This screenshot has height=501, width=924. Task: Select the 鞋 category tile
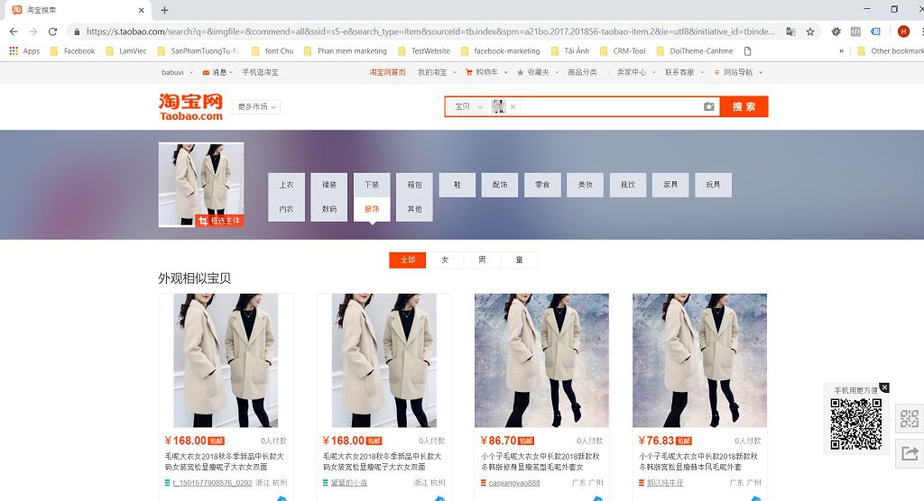[457, 185]
